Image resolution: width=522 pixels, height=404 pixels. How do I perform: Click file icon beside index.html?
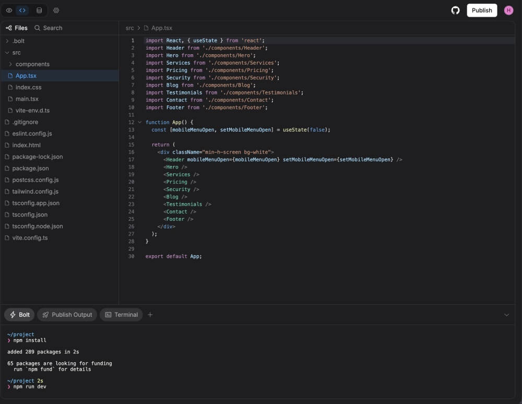coord(7,145)
